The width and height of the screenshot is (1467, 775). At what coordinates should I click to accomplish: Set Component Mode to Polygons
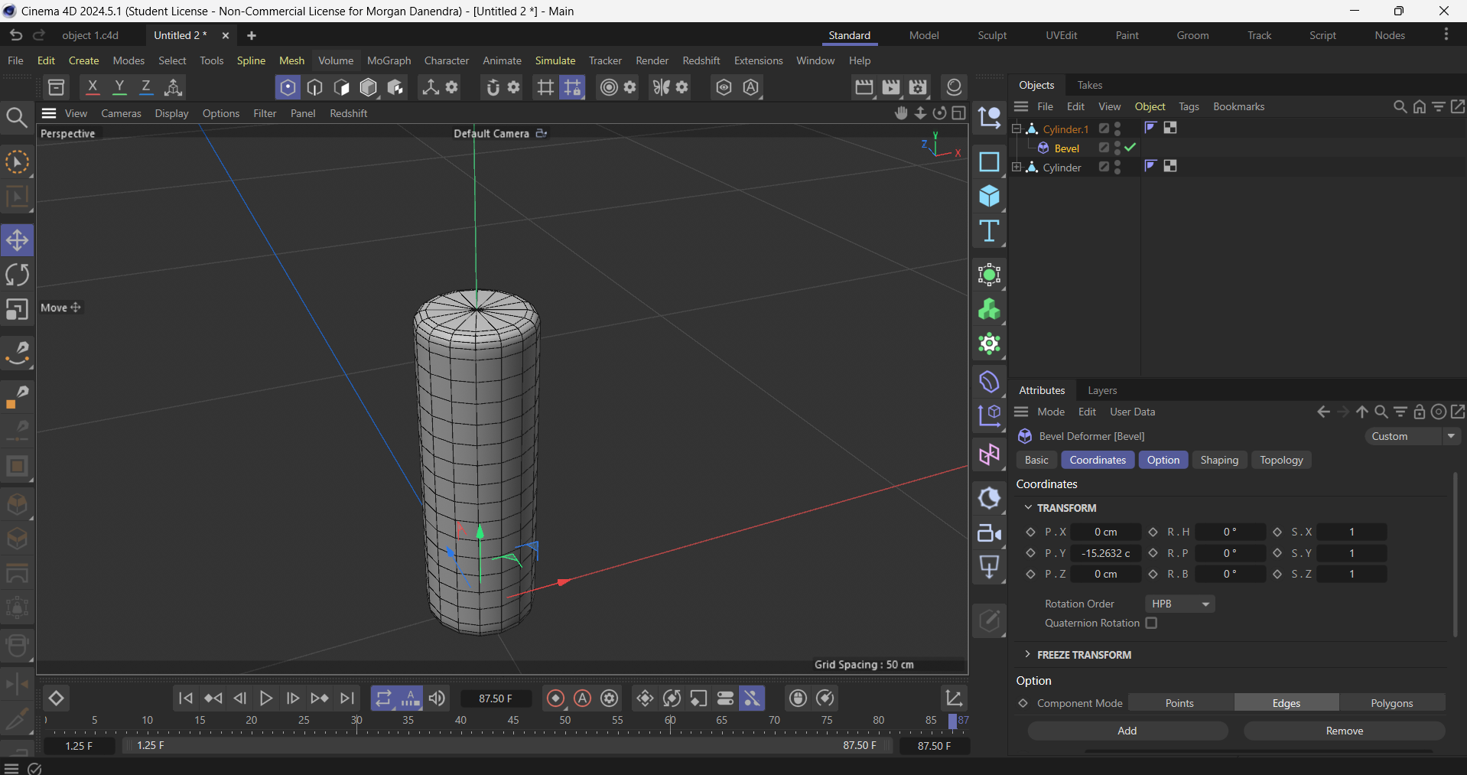point(1391,703)
